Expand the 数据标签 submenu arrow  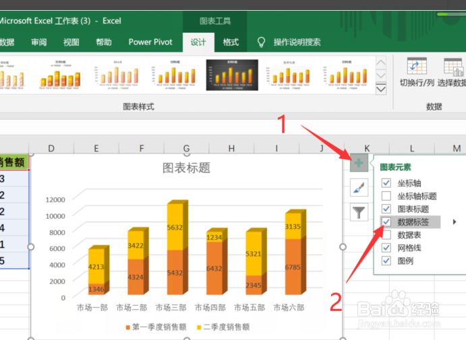455,222
